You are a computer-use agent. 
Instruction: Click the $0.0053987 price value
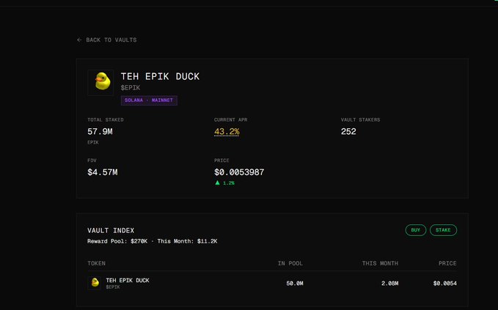pos(239,172)
